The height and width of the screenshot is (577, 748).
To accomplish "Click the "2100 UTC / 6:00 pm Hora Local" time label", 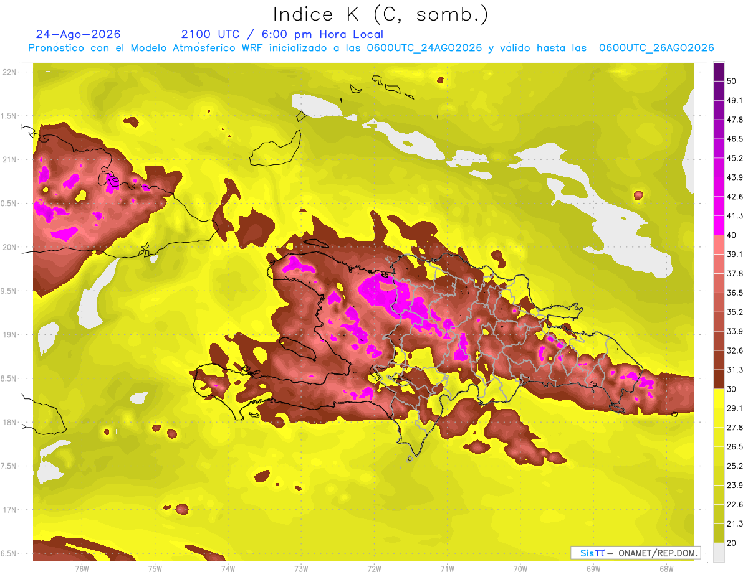I will click(x=282, y=34).
